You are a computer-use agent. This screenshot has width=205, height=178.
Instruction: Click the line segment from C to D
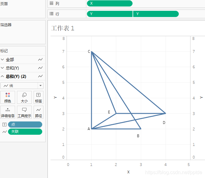click(129, 83)
